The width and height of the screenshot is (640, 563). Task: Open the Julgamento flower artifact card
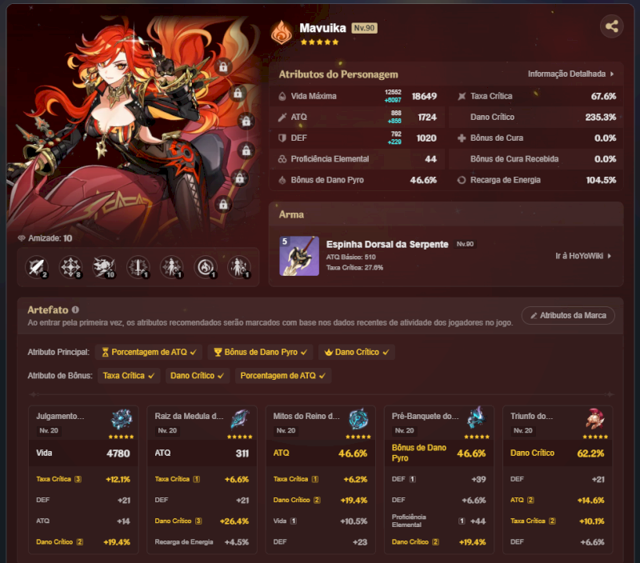(83, 480)
